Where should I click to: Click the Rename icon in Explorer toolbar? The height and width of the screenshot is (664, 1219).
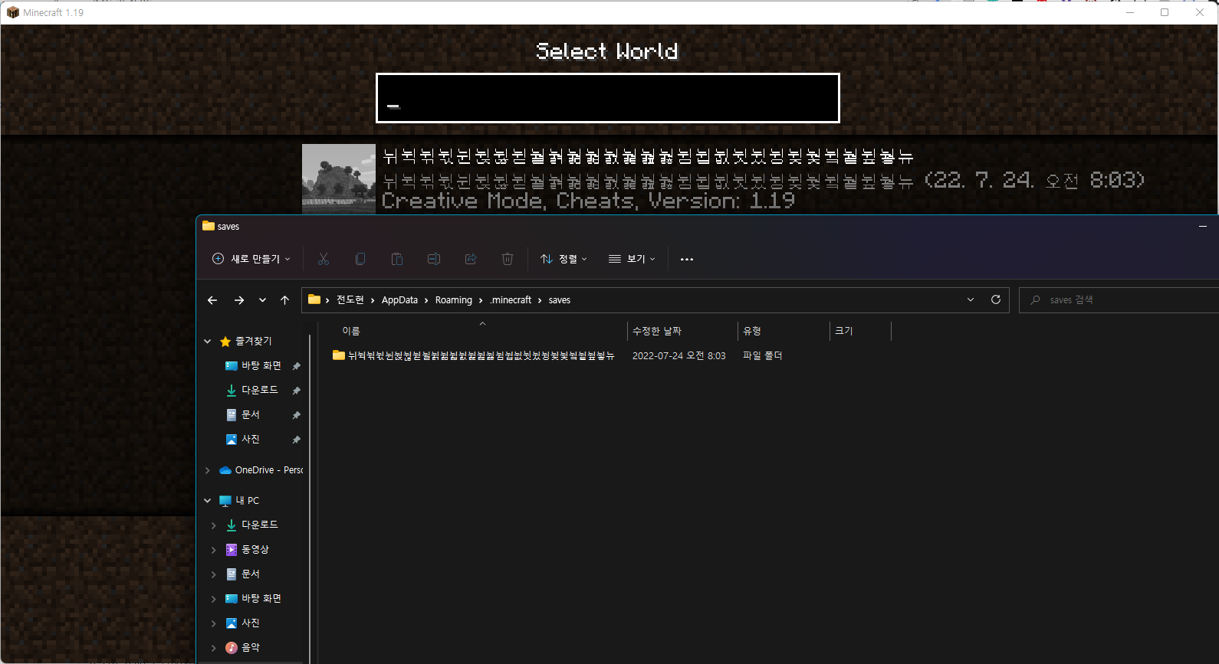pyautogui.click(x=434, y=259)
